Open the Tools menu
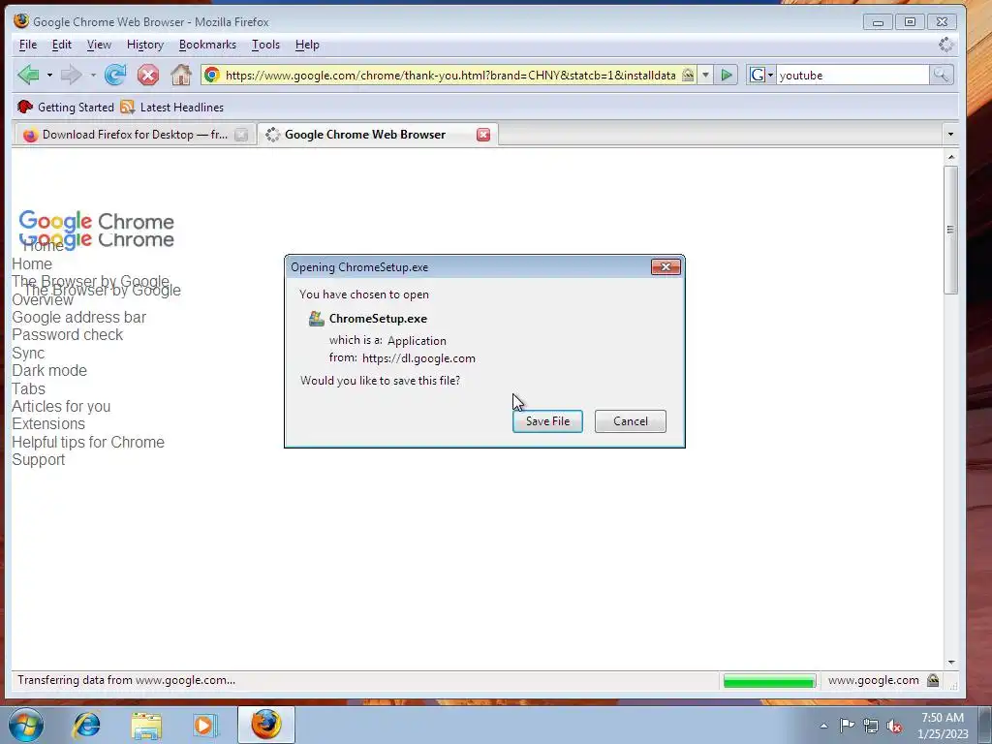The height and width of the screenshot is (744, 992). coord(265,45)
